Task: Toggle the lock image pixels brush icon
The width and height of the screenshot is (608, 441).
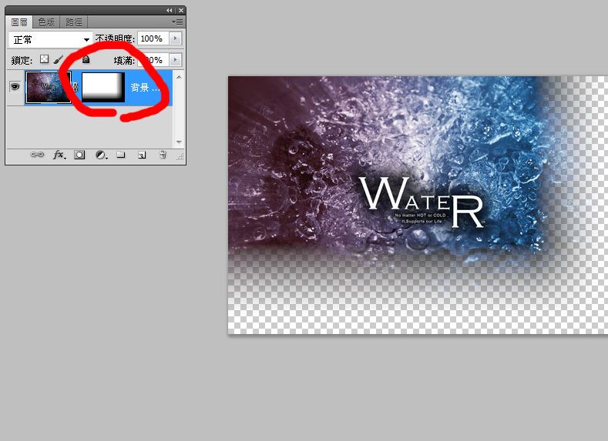Action: click(x=58, y=59)
